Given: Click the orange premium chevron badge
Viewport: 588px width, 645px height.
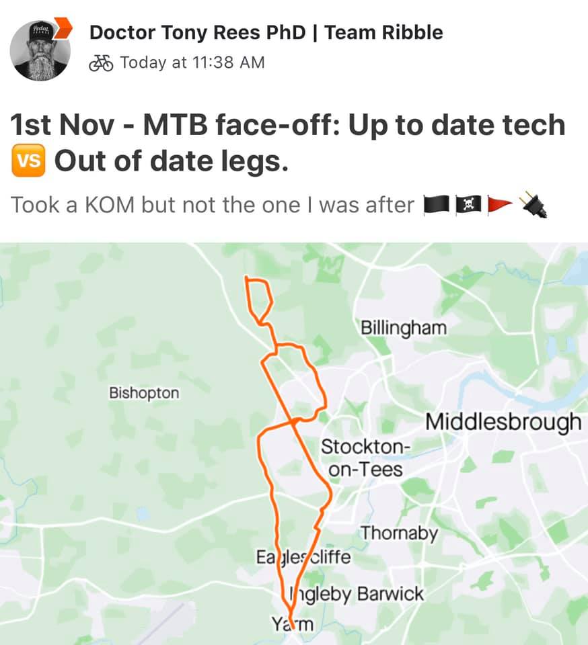Looking at the screenshot, I should (63, 28).
